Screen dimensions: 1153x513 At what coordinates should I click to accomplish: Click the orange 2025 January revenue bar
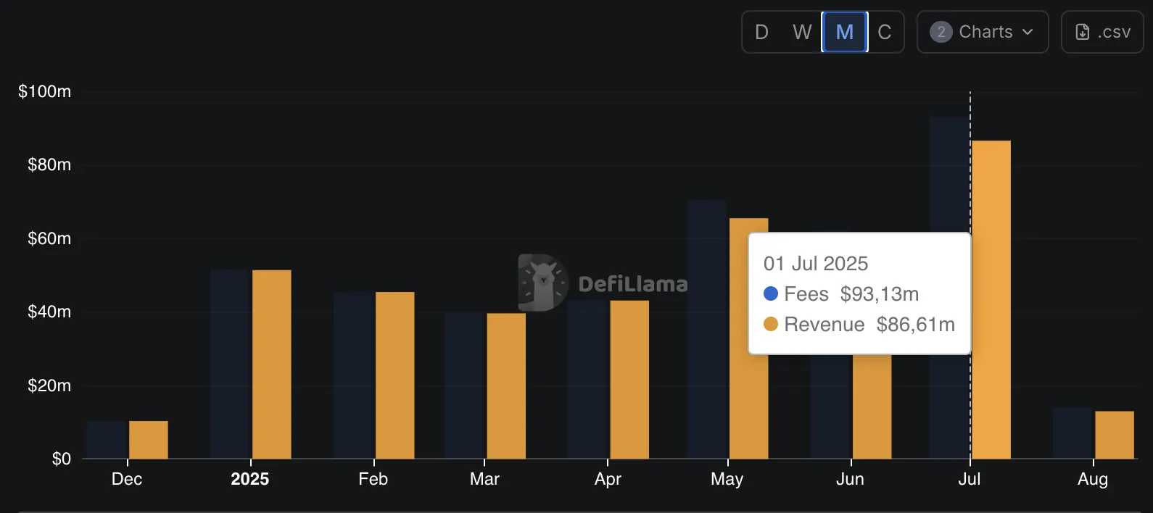coord(272,364)
